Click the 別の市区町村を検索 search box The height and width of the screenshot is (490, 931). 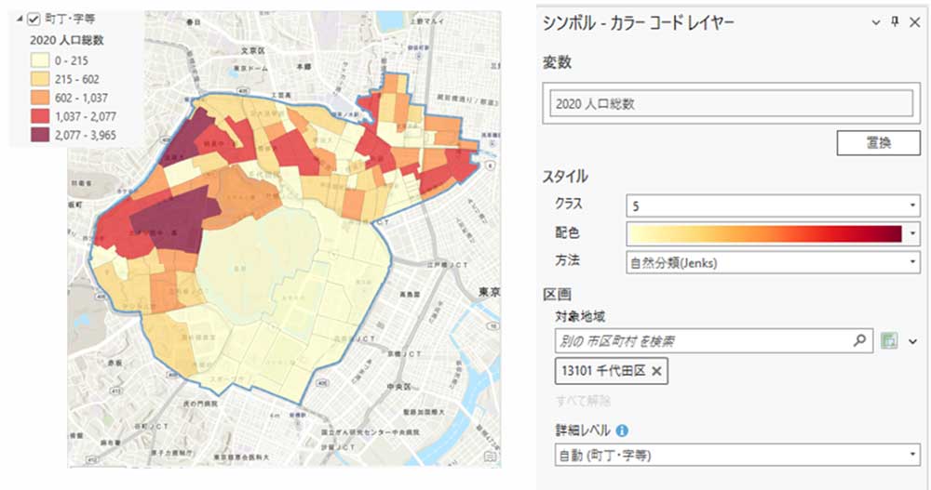[703, 341]
